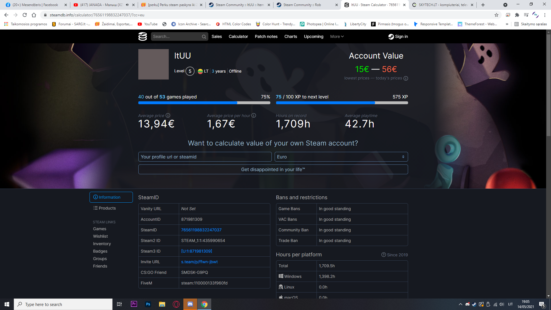Click the games played progress bar
Image resolution: width=551 pixels, height=310 pixels.
coord(204,103)
